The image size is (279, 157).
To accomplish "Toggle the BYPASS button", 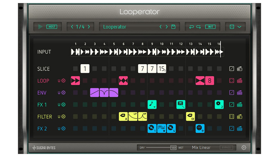I will tap(226, 148).
